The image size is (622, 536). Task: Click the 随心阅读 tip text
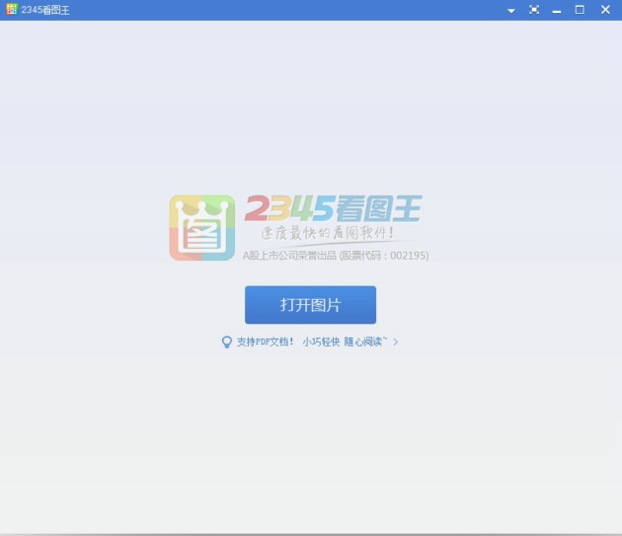365,342
